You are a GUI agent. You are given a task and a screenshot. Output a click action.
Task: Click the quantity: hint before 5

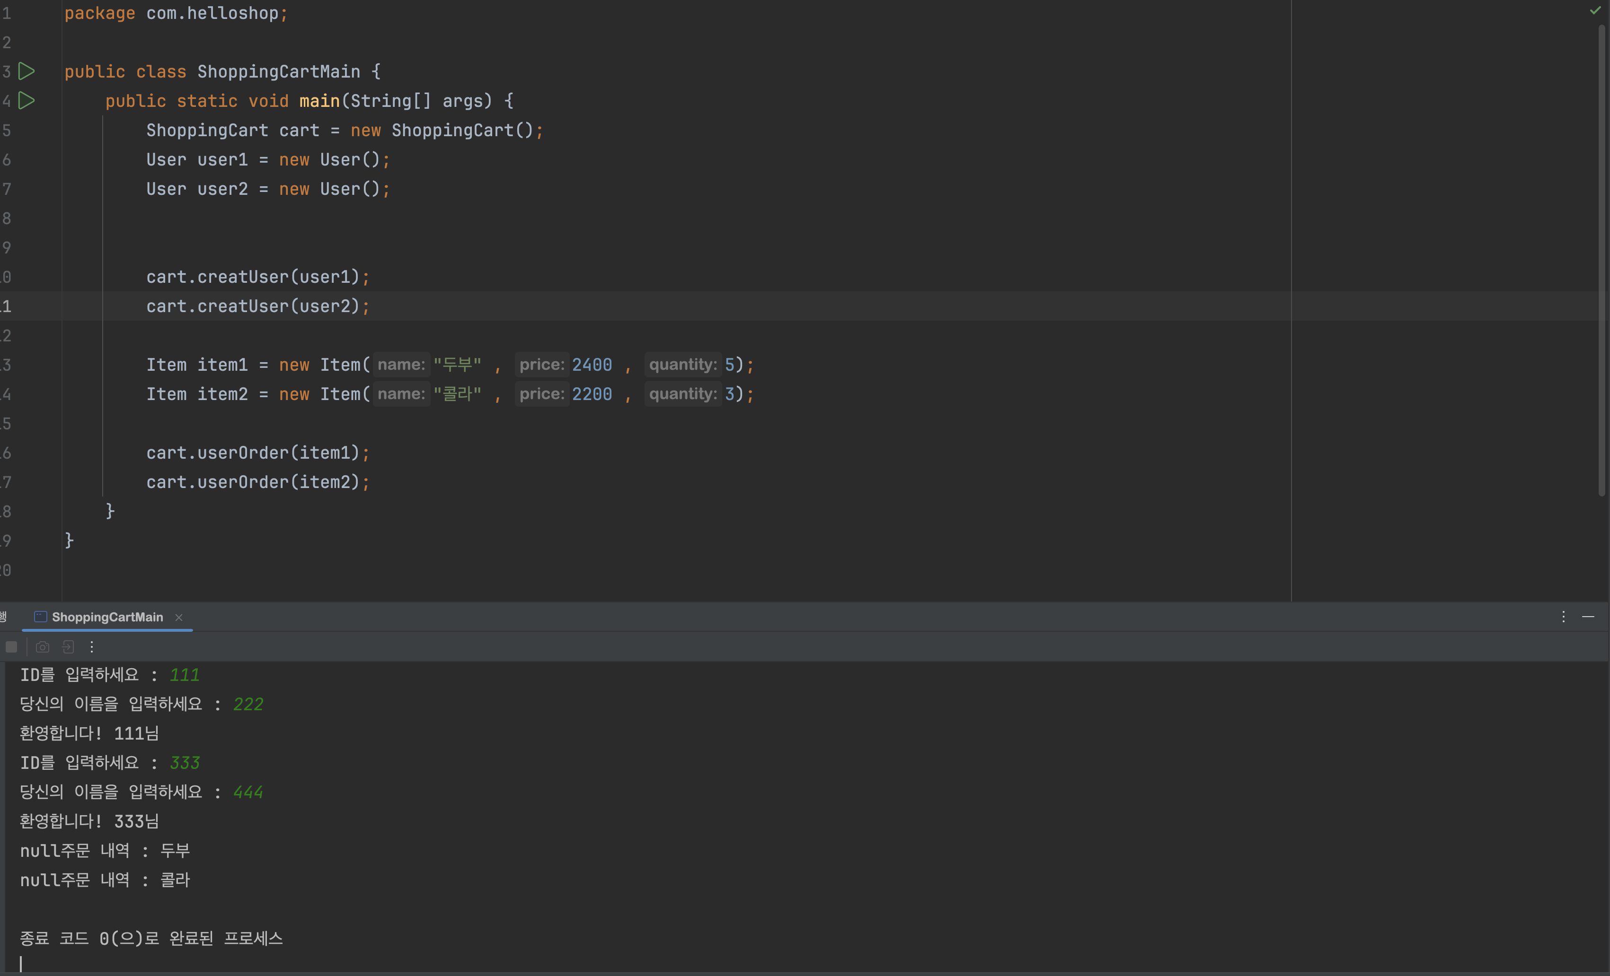(683, 364)
